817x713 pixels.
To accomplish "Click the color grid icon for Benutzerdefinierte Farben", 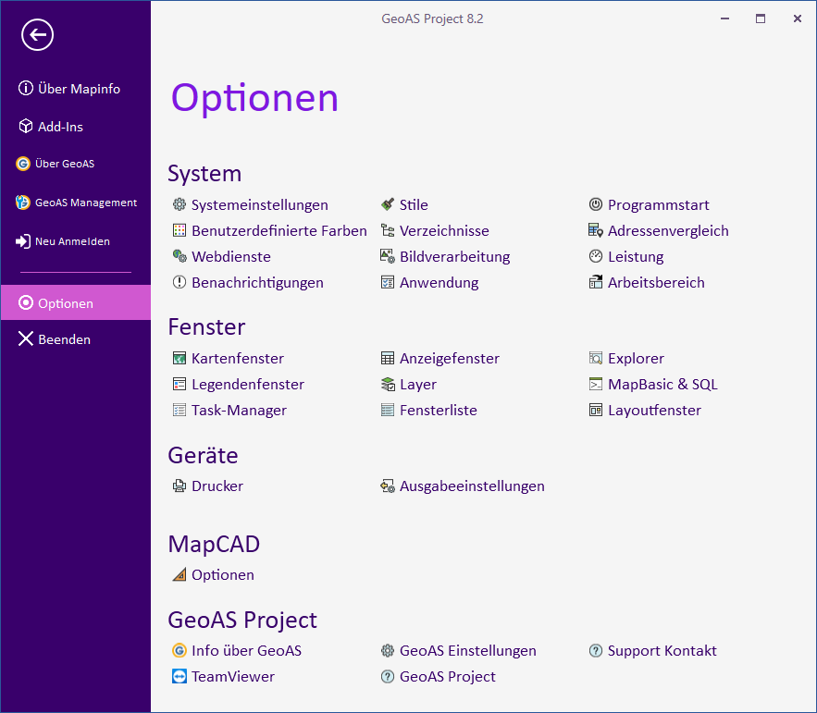I will [x=179, y=230].
